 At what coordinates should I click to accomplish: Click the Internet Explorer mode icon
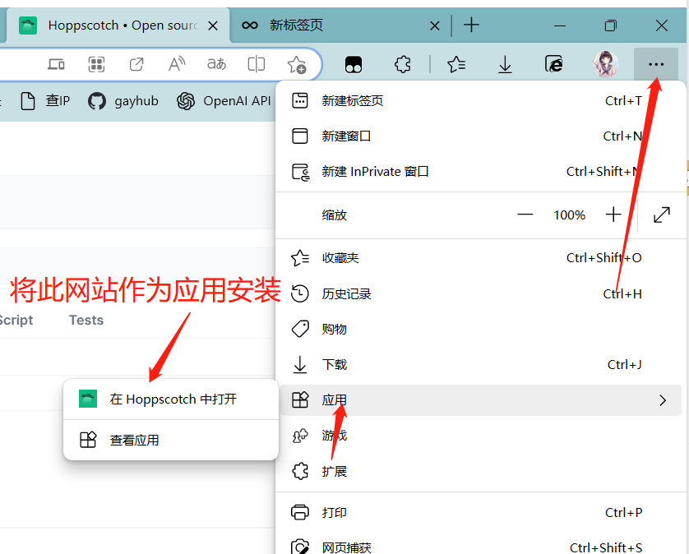pyautogui.click(x=554, y=64)
